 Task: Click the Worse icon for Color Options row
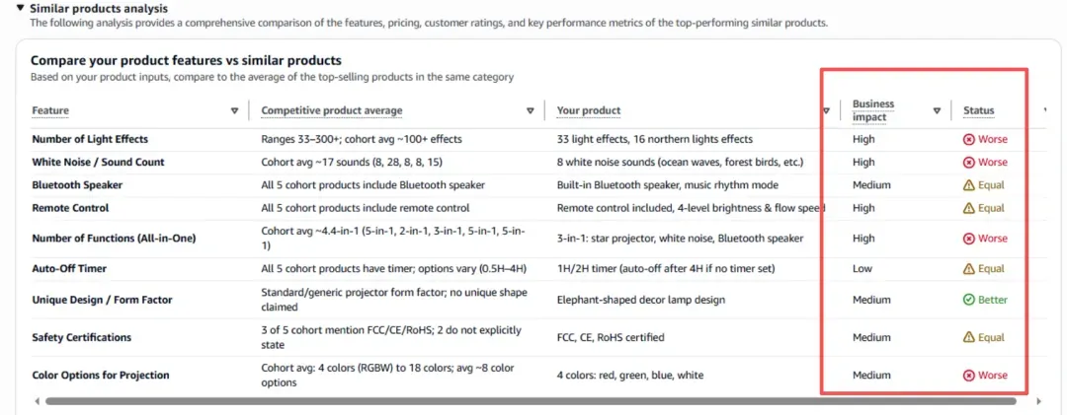(969, 375)
